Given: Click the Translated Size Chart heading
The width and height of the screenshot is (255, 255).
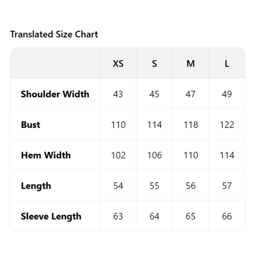Looking at the screenshot, I should point(54,34).
